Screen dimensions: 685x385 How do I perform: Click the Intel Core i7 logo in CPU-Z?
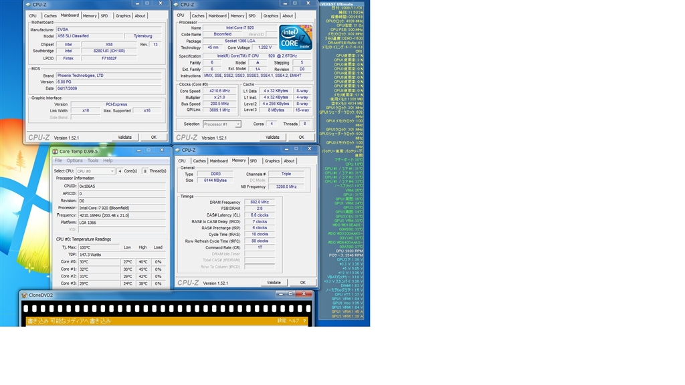(296, 37)
